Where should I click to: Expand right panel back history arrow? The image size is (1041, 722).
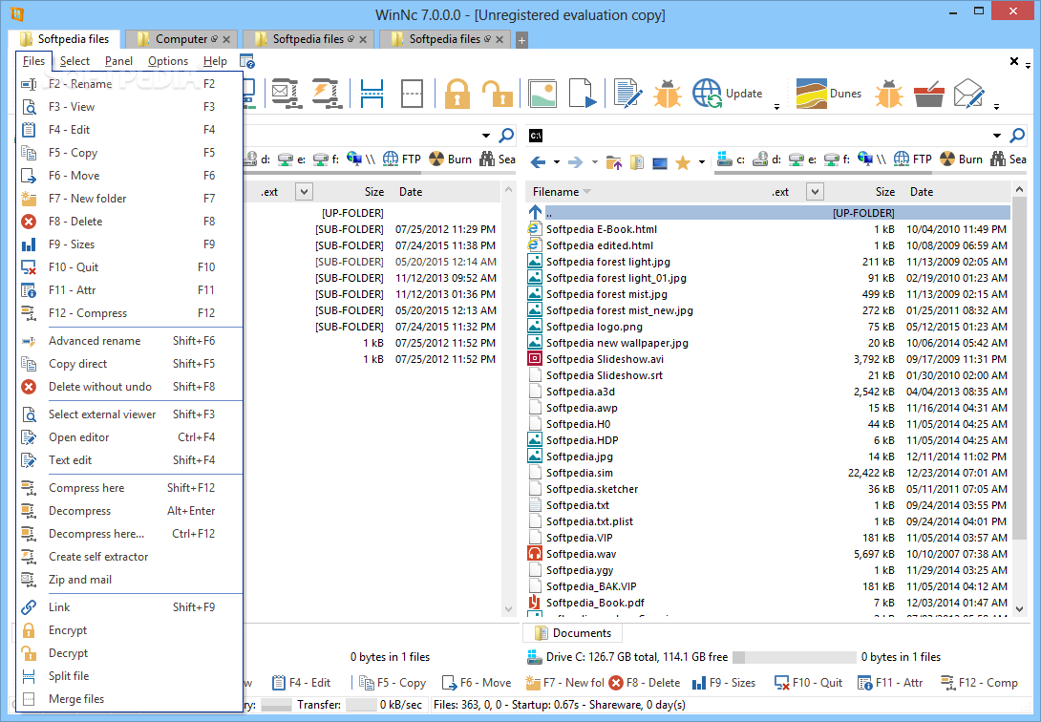pos(557,162)
